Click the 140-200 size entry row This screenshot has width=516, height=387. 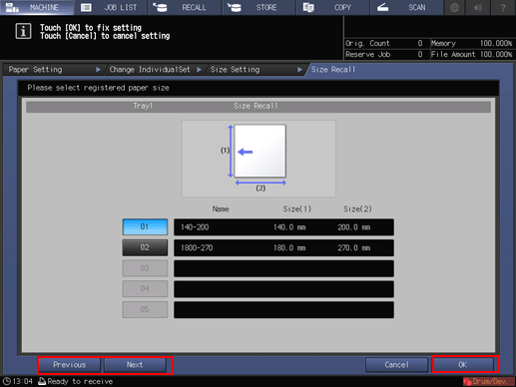point(283,227)
